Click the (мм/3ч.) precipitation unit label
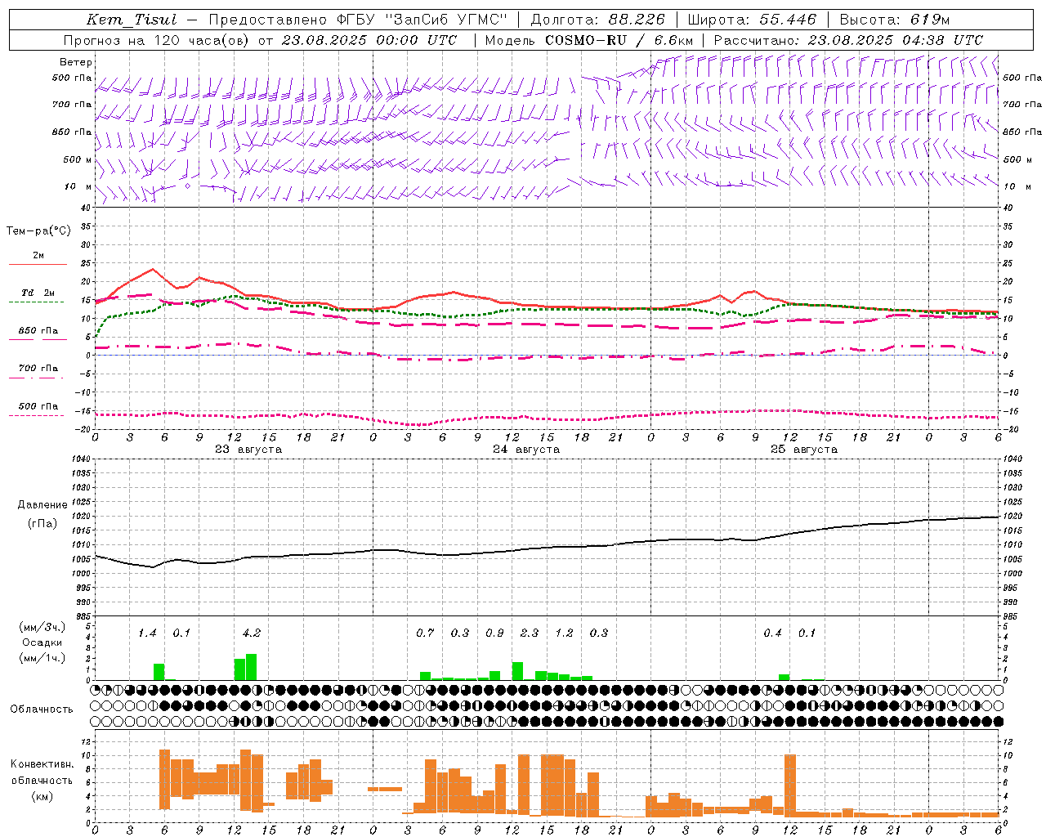 [42, 628]
